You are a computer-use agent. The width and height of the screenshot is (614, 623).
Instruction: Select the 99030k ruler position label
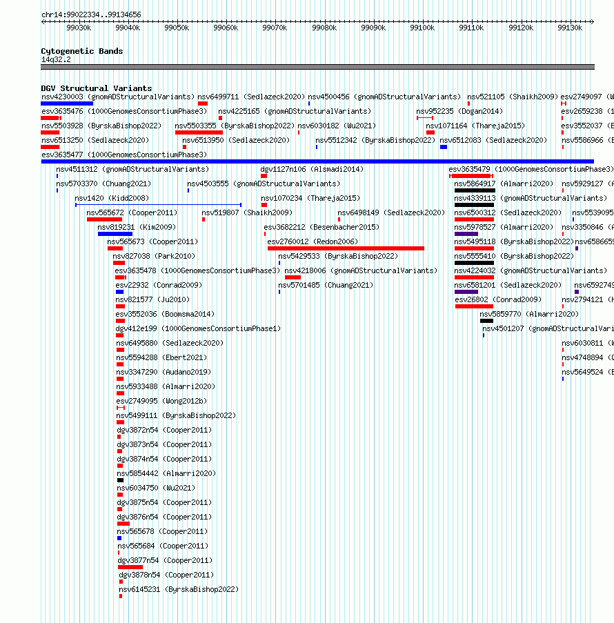tap(79, 28)
